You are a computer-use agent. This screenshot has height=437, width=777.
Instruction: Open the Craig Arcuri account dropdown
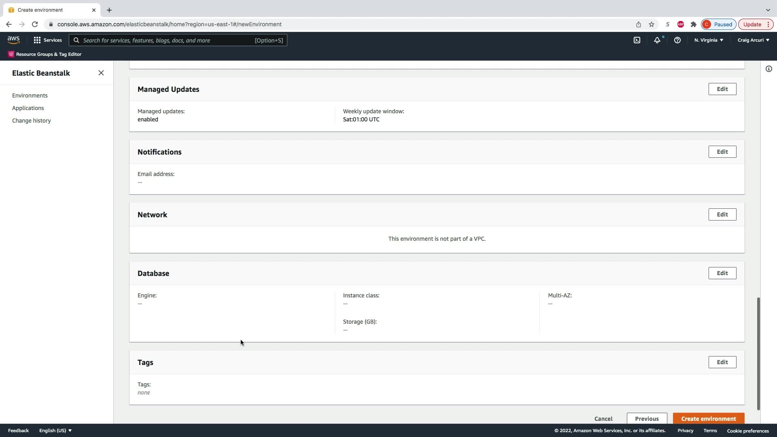point(753,40)
